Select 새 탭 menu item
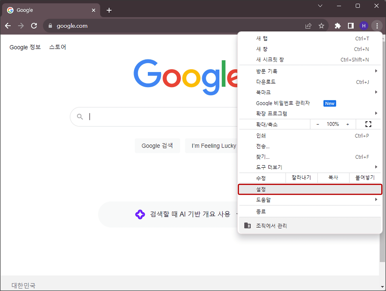This screenshot has width=386, height=291. pos(310,38)
